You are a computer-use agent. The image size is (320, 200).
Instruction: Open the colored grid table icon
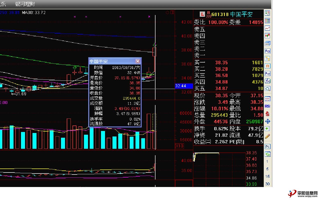(x=267, y=21)
